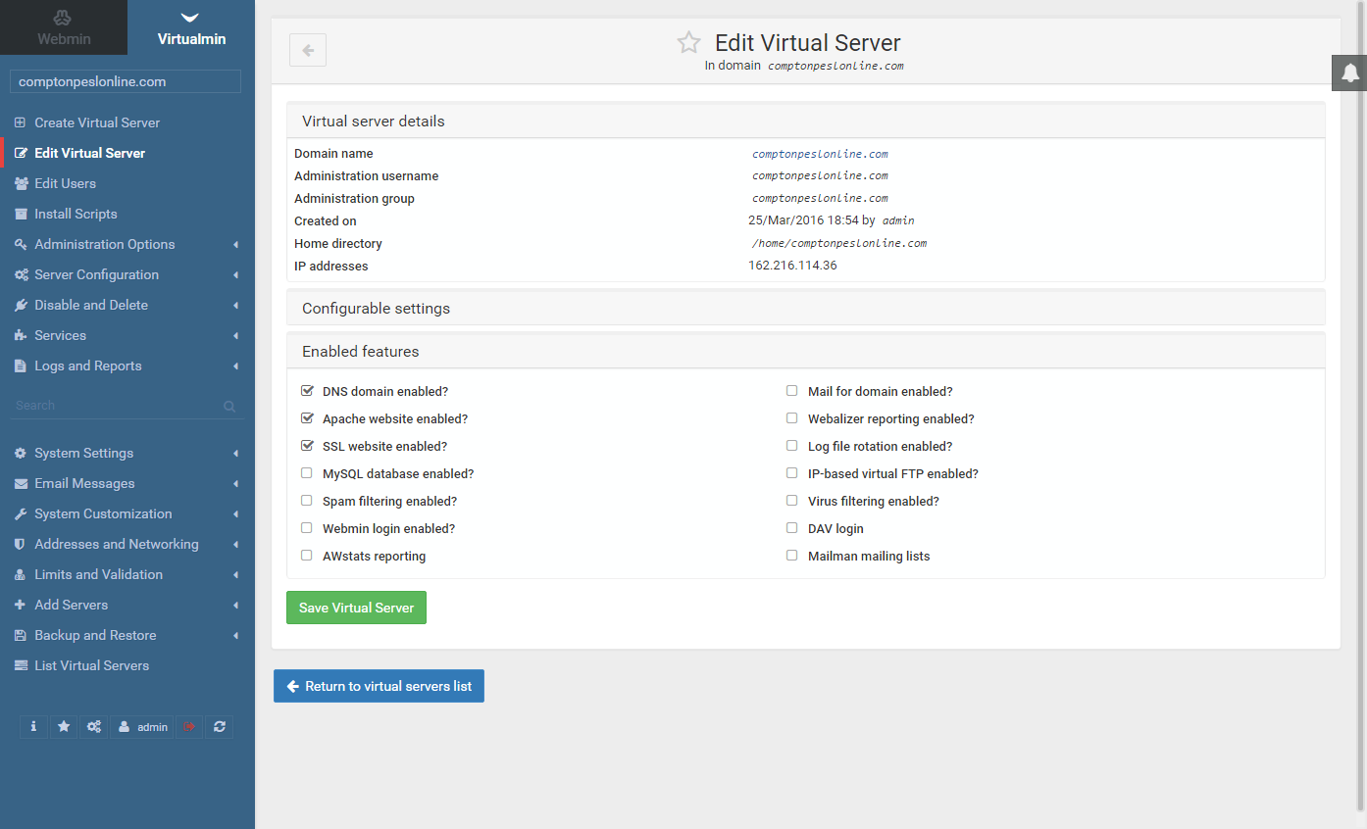Click the Backup and Restore floppy icon
Screen dimensions: 1367x829
pos(21,635)
